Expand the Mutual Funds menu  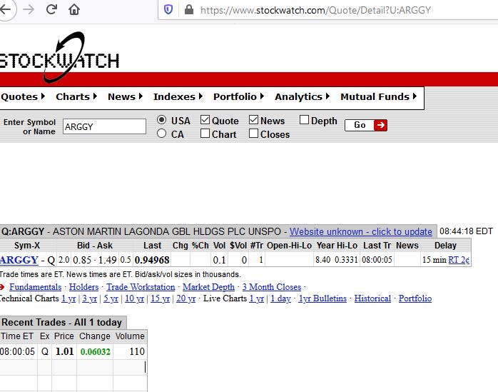point(379,96)
